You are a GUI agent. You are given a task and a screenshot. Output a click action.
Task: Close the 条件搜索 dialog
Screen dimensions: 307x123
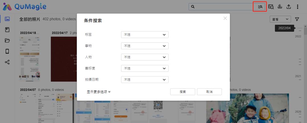225,18
